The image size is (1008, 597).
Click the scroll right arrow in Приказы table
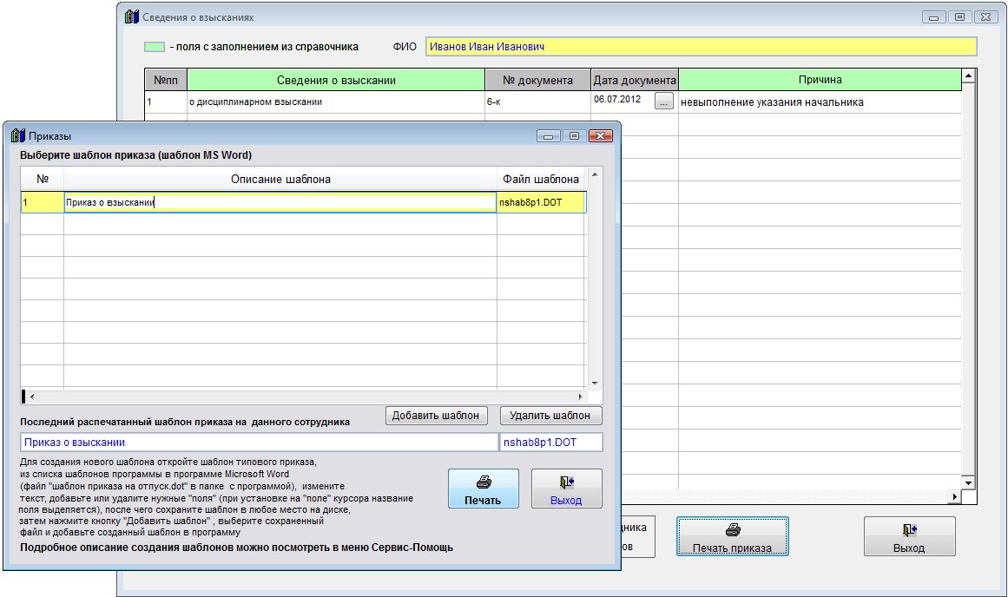pos(581,397)
